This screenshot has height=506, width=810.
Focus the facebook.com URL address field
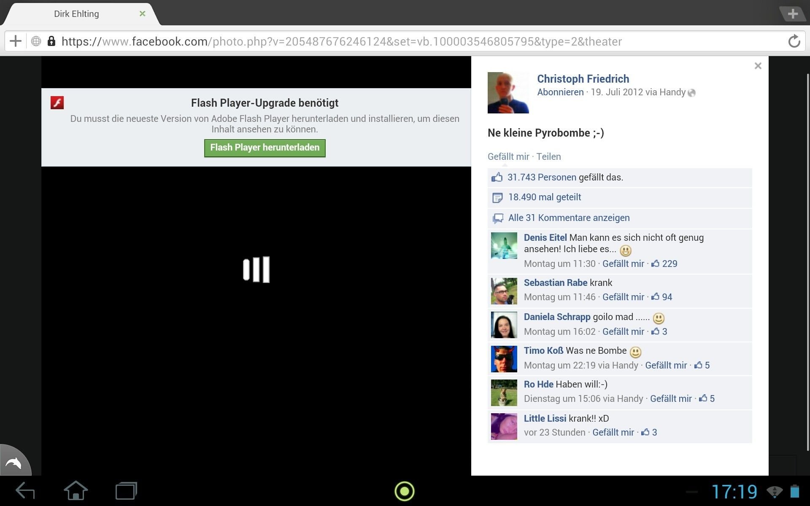[342, 41]
